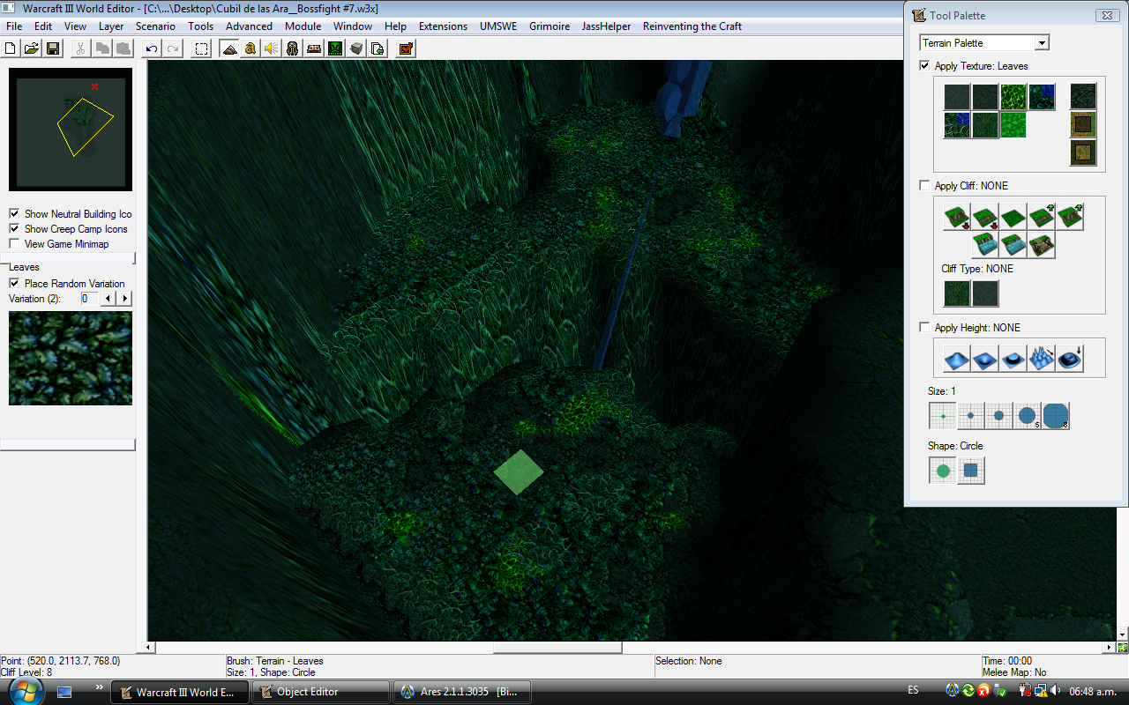Select the circle brush shape
1129x705 pixels.
click(943, 471)
